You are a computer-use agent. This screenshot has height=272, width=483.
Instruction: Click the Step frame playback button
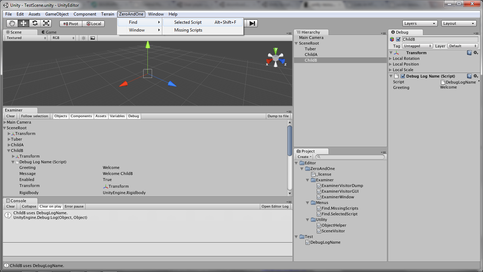coord(252,23)
